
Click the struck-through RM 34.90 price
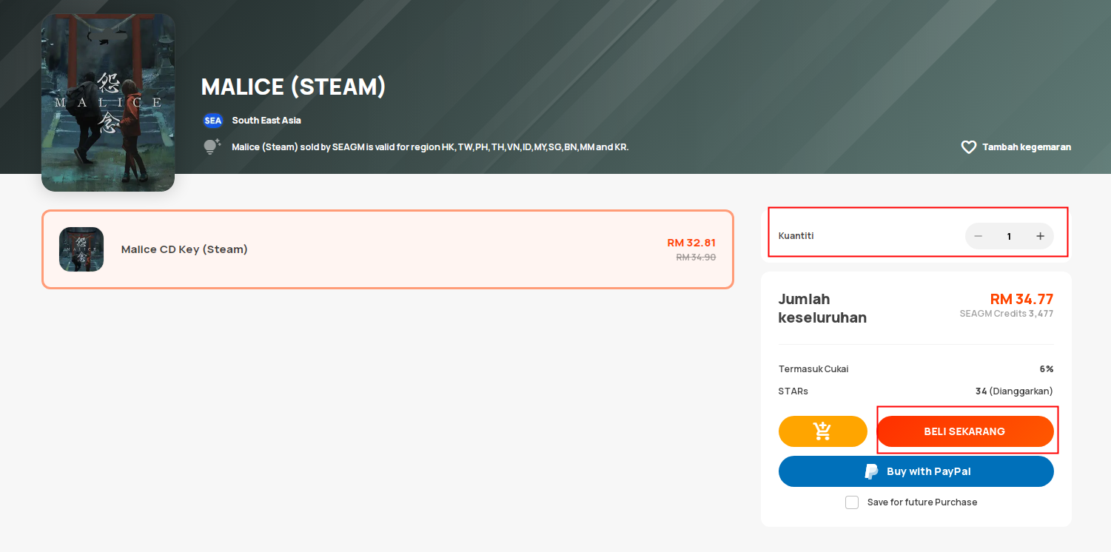pos(696,258)
